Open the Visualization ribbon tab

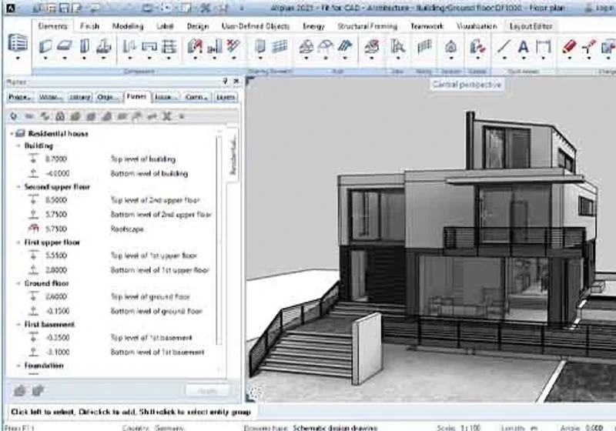(x=477, y=26)
